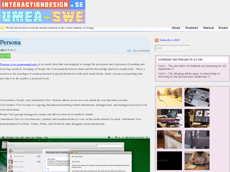Open the Books menu item
The width and height of the screenshot is (230, 172).
pyautogui.click(x=223, y=28)
